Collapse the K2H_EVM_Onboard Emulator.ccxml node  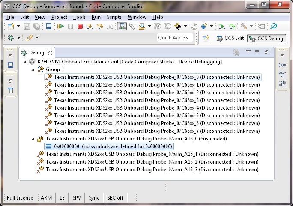26,62
